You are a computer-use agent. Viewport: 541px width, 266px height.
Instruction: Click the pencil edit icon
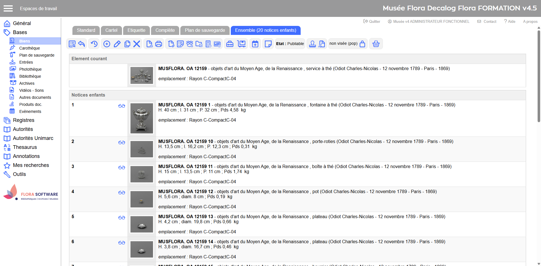117,44
